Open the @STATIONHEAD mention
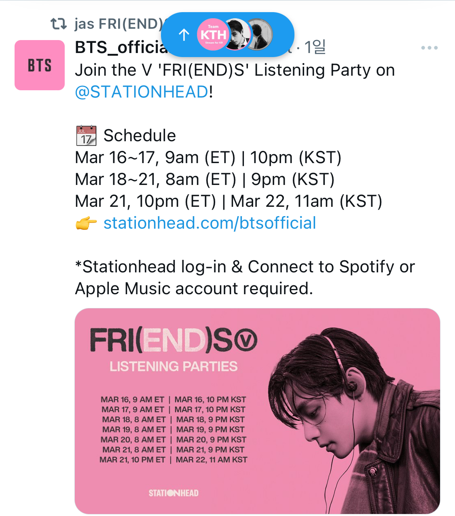This screenshot has width=455, height=516. coord(142,92)
